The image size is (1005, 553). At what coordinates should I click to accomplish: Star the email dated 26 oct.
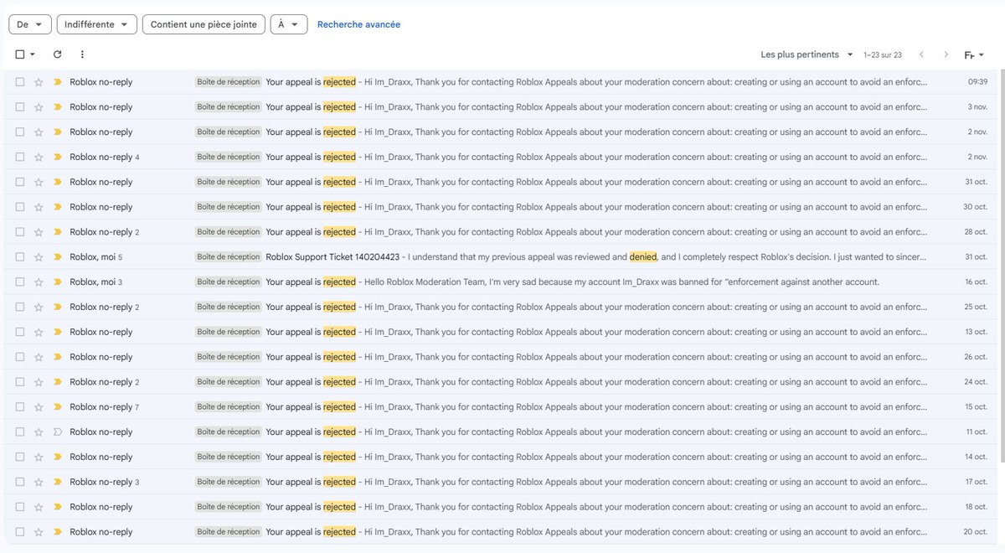tap(39, 357)
